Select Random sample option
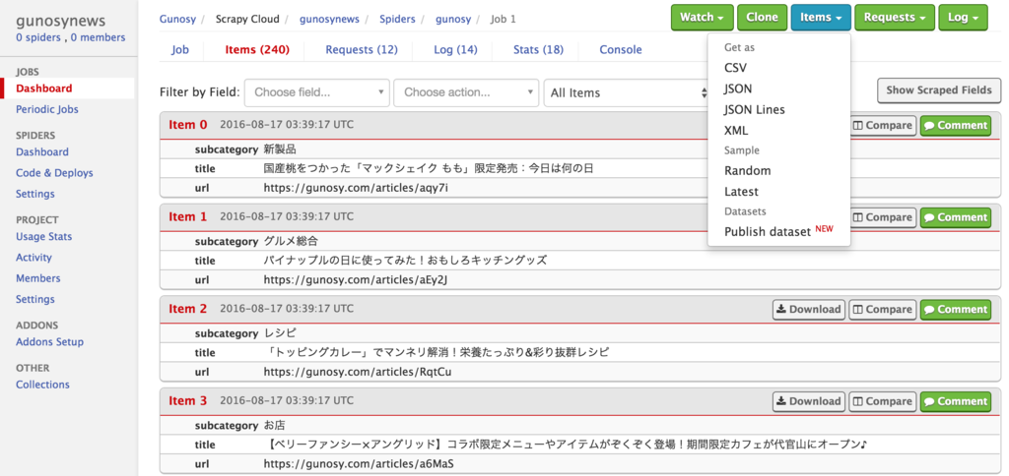The image size is (1009, 476). [747, 171]
